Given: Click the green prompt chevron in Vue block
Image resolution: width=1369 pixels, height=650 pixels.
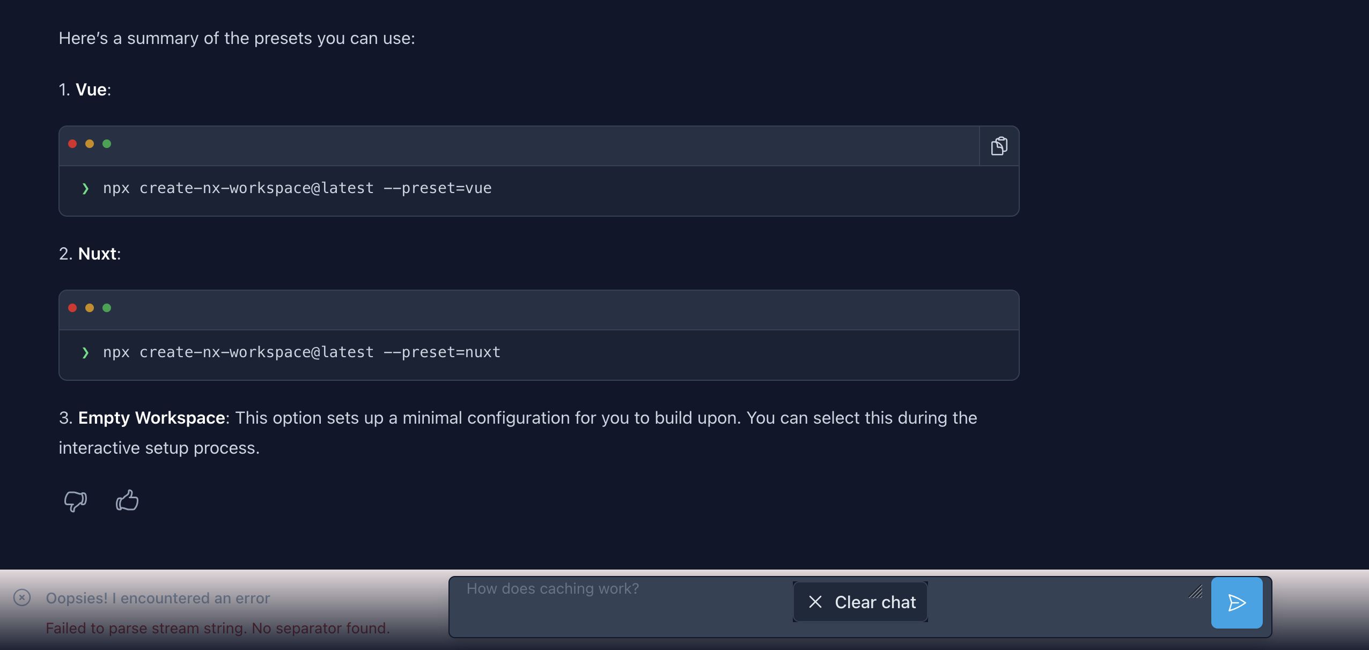Looking at the screenshot, I should (85, 189).
